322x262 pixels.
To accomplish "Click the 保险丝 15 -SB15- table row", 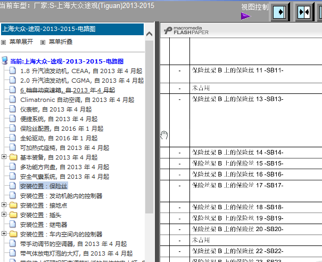I will click(x=241, y=163).
